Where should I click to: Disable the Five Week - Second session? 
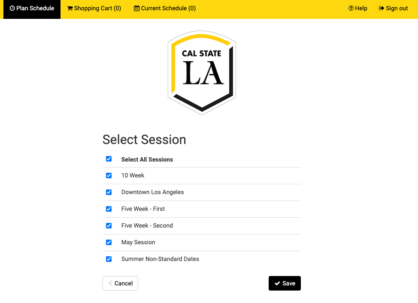tap(109, 225)
